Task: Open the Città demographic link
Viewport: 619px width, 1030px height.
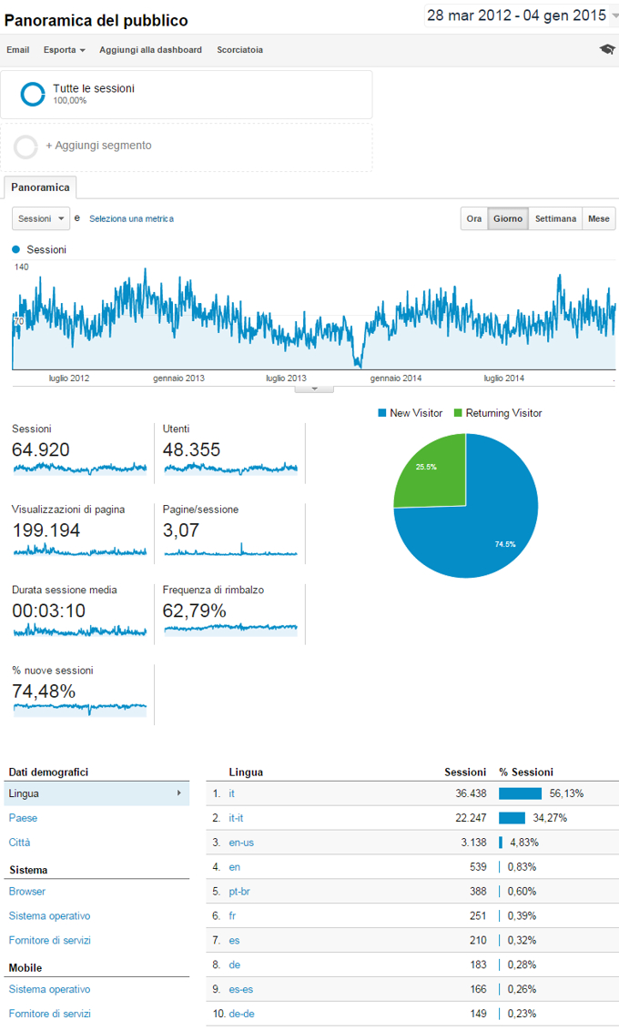Action: point(20,843)
